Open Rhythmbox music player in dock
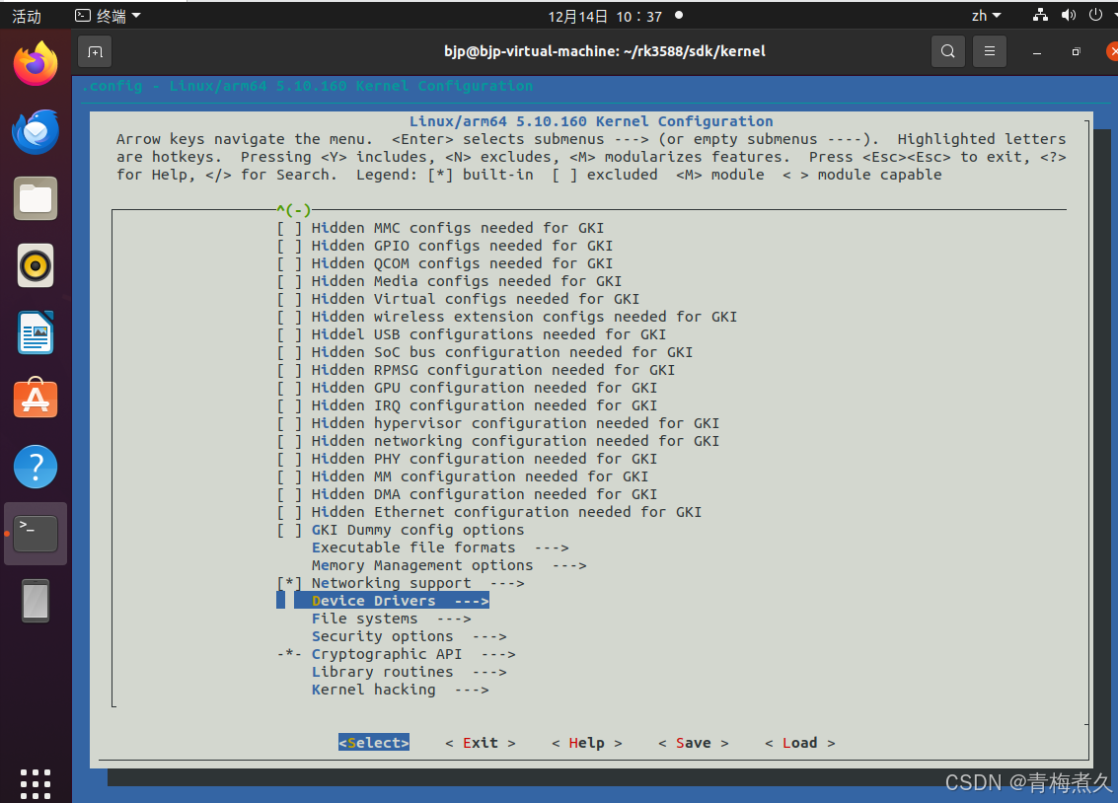 tap(36, 265)
